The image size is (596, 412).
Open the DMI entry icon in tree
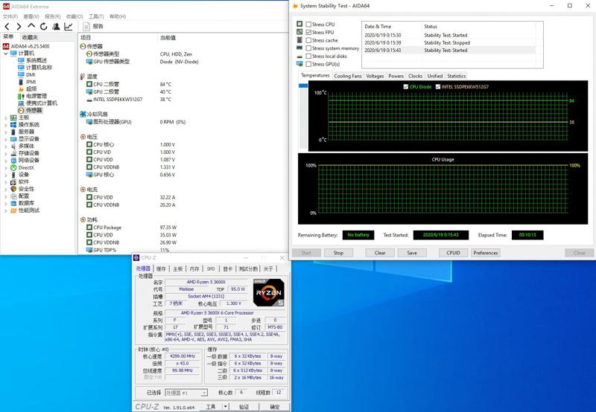tap(22, 74)
